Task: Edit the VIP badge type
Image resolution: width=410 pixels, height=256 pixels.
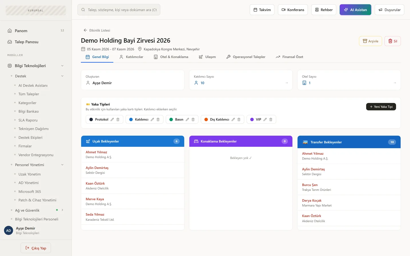Action: (x=265, y=119)
